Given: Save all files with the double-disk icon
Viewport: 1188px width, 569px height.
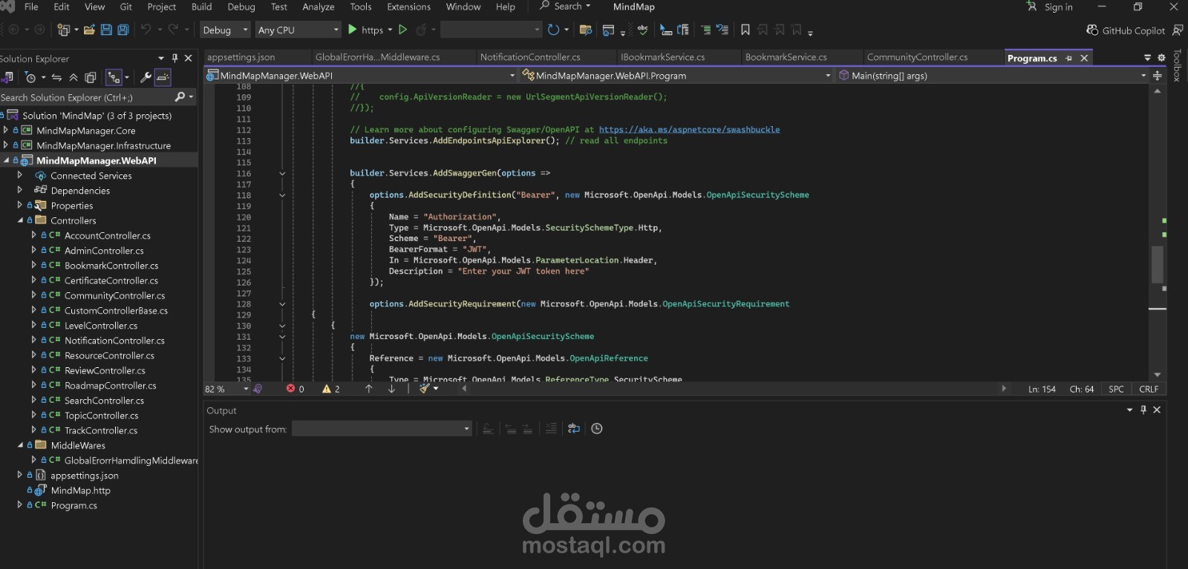Looking at the screenshot, I should pyautogui.click(x=123, y=30).
